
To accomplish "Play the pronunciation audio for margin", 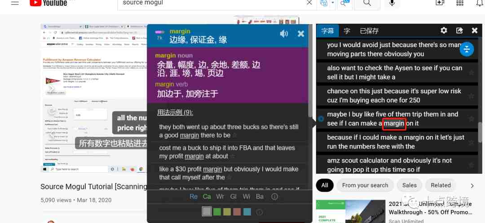I will coord(284,34).
